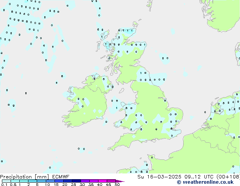Select the 2–5 mm legend color swatch
This screenshot has height=186, width=240.
coord(33,181)
